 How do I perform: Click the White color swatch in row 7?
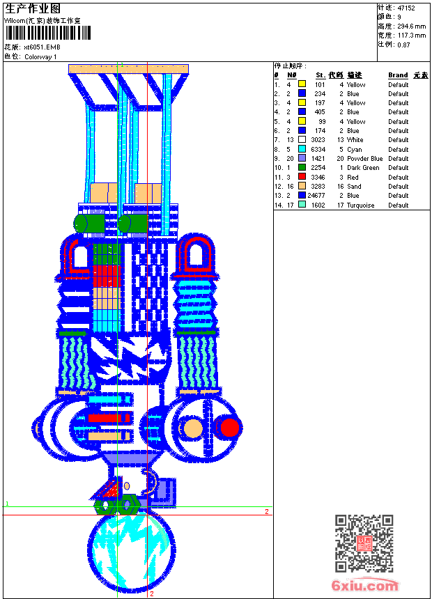tap(302, 139)
